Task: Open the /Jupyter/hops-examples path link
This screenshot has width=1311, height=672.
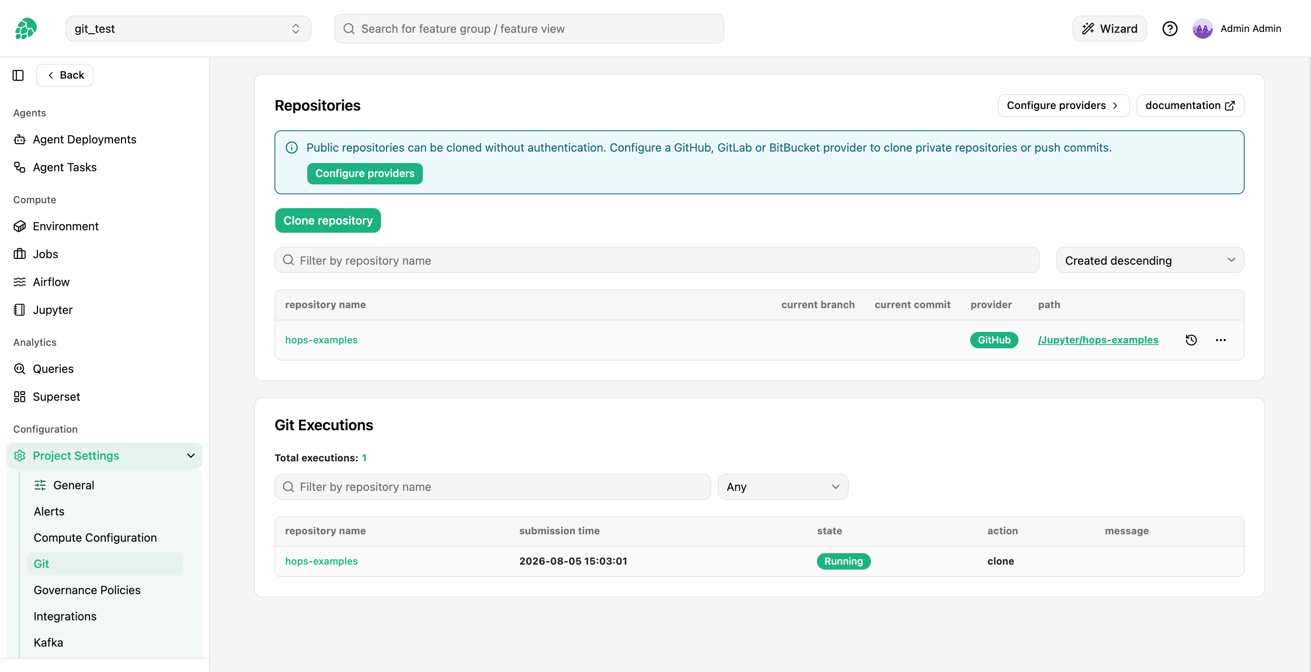Action: click(1098, 340)
